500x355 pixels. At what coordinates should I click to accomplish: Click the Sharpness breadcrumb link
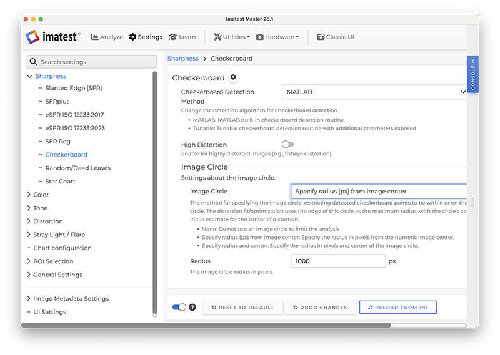coord(182,59)
